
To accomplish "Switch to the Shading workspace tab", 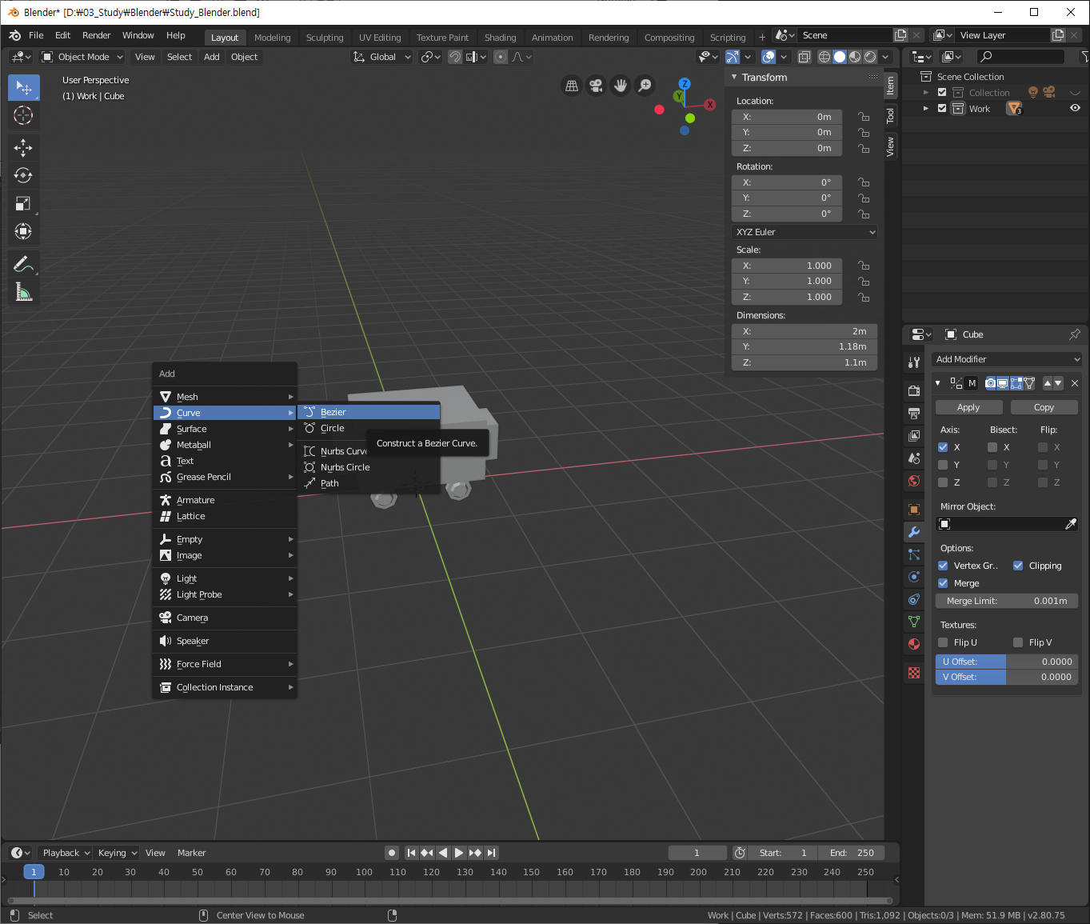I will (500, 38).
